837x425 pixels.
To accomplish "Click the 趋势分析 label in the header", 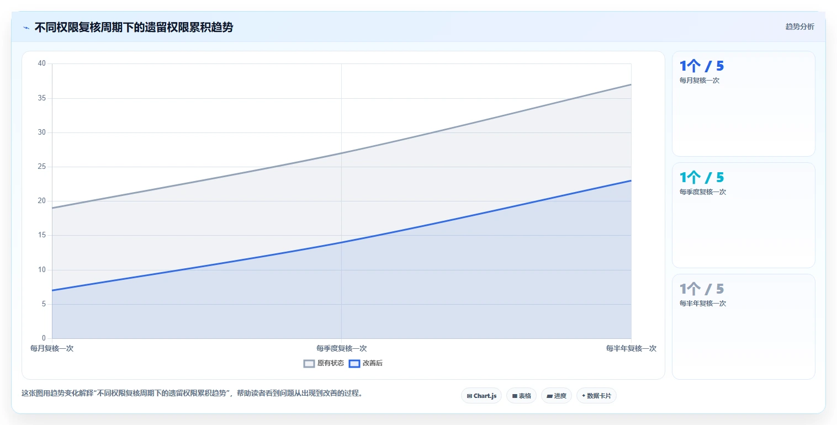I will pos(799,26).
